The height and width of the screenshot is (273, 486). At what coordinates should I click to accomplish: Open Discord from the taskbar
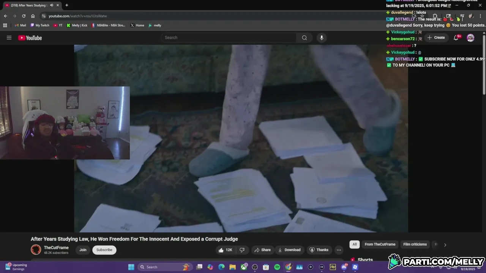[344, 267]
